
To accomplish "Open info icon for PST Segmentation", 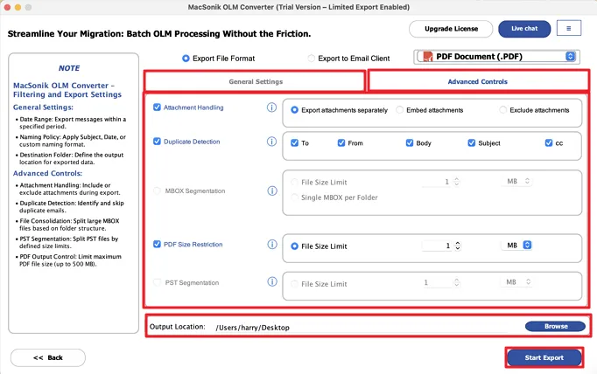I will (x=272, y=282).
